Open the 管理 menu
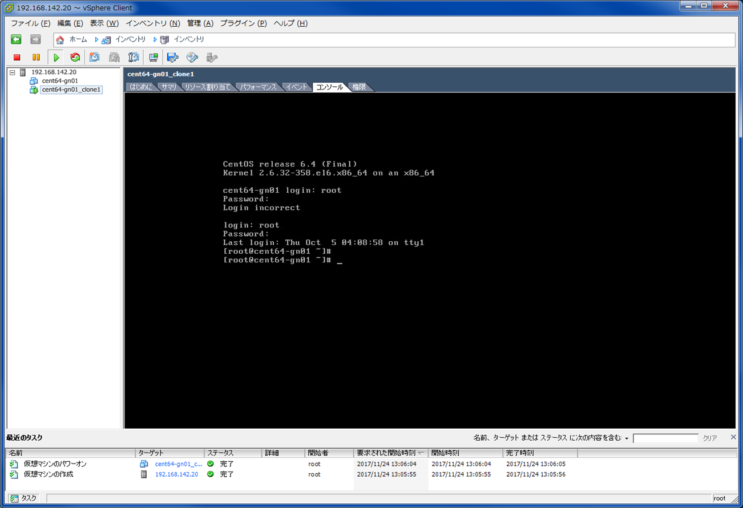The height and width of the screenshot is (508, 743). pos(200,23)
